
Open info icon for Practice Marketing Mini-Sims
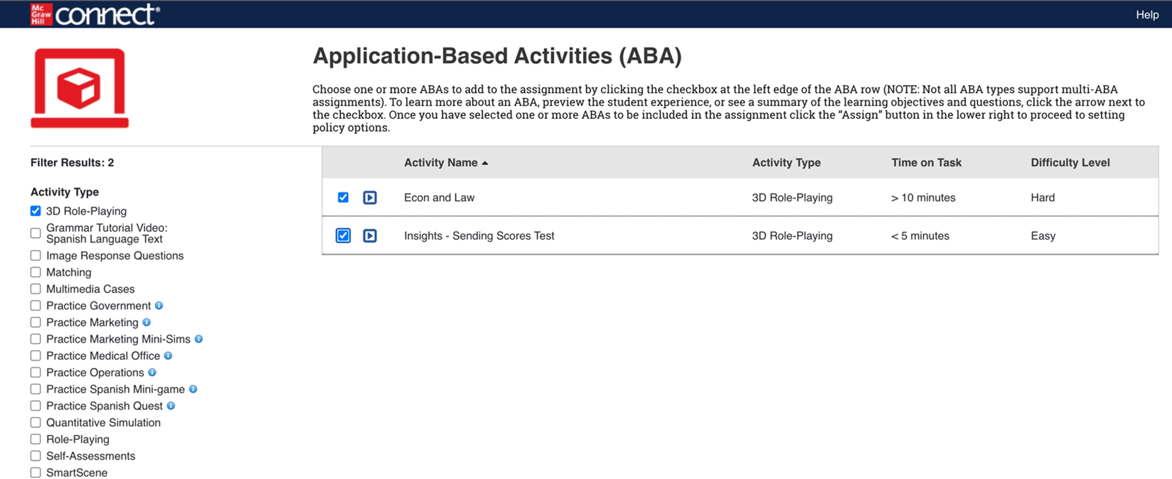pyautogui.click(x=199, y=339)
